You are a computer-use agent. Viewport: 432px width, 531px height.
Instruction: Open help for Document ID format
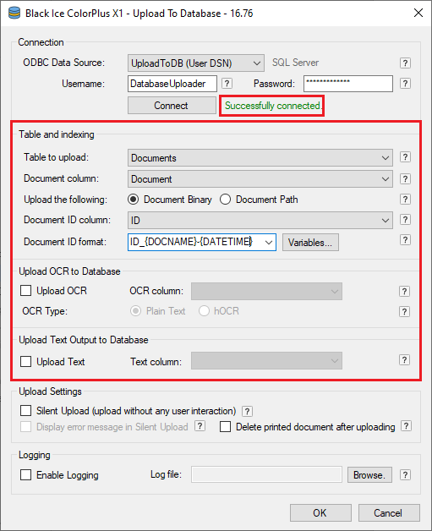405,240
